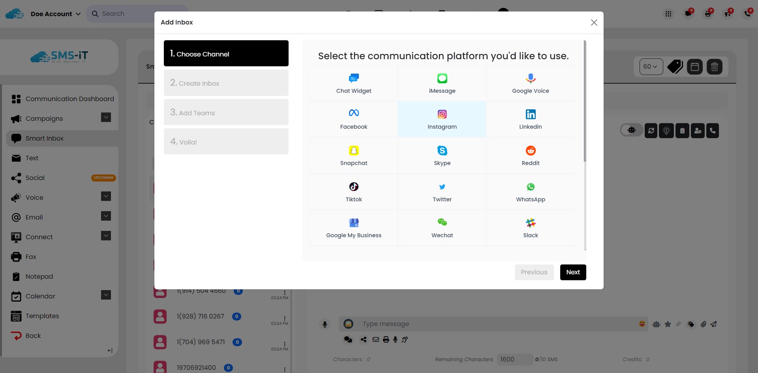Collapse the sidebar with arrow icon
The height and width of the screenshot is (373, 758).
coord(110,351)
